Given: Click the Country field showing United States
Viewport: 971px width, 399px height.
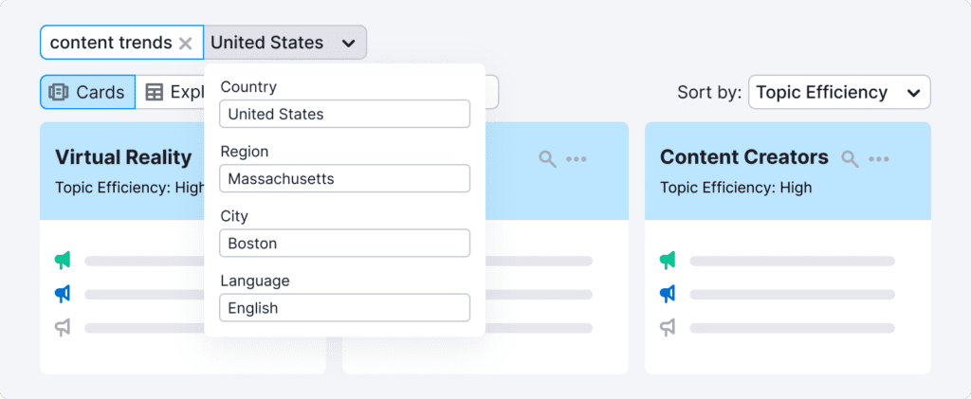Looking at the screenshot, I should point(344,114).
